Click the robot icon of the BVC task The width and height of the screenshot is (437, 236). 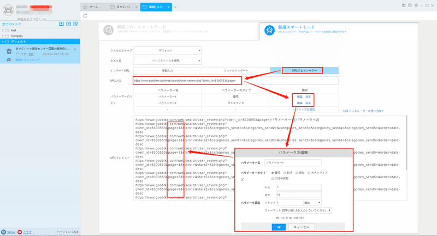click(9, 51)
